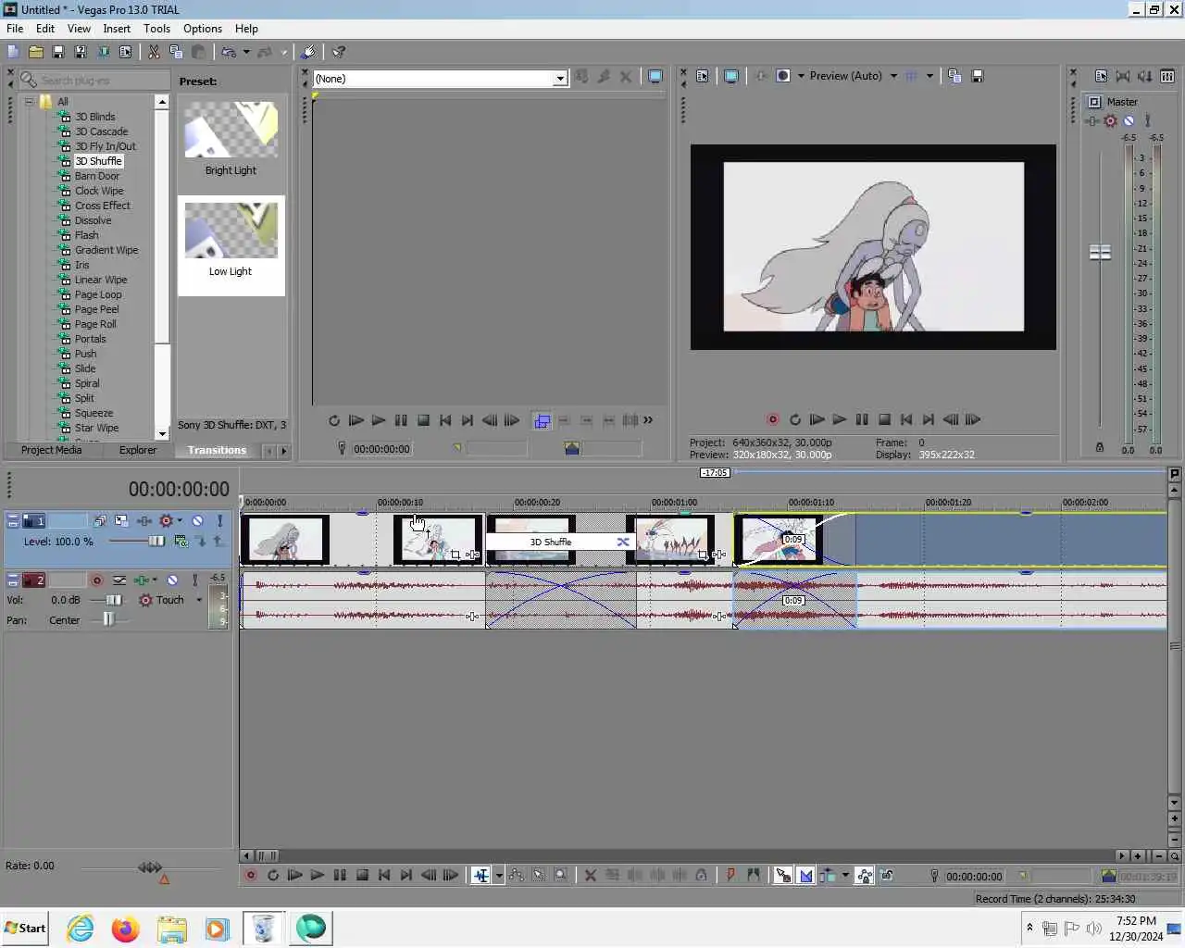1185x948 pixels.
Task: Select the Low Light preset
Action: (x=231, y=245)
